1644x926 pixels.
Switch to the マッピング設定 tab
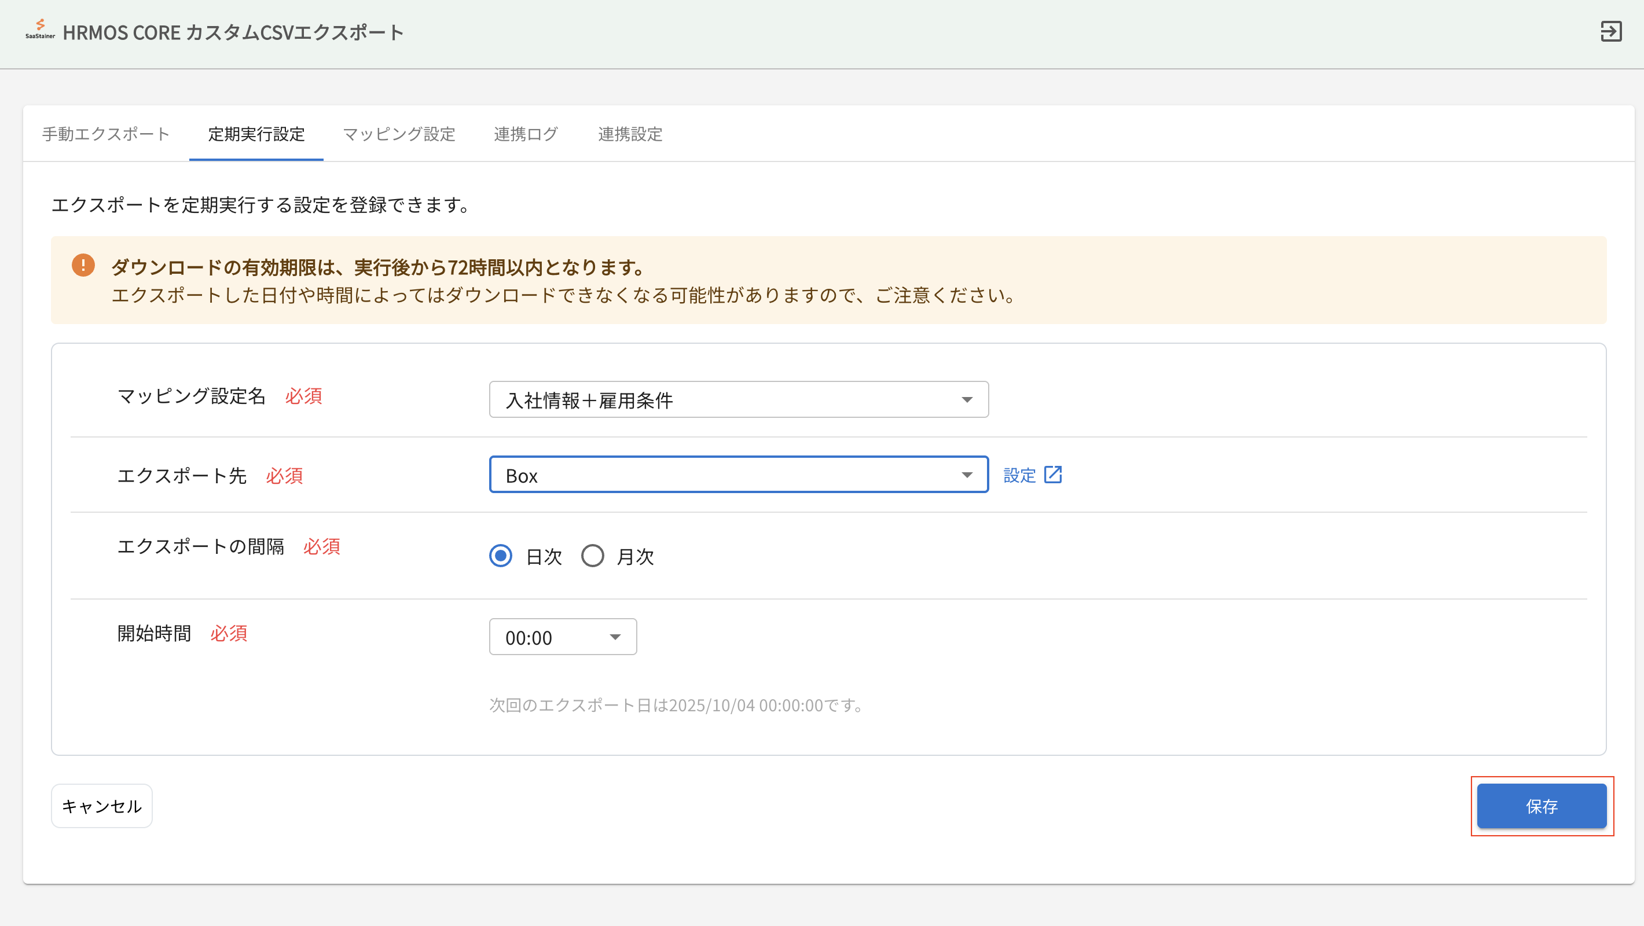399,134
